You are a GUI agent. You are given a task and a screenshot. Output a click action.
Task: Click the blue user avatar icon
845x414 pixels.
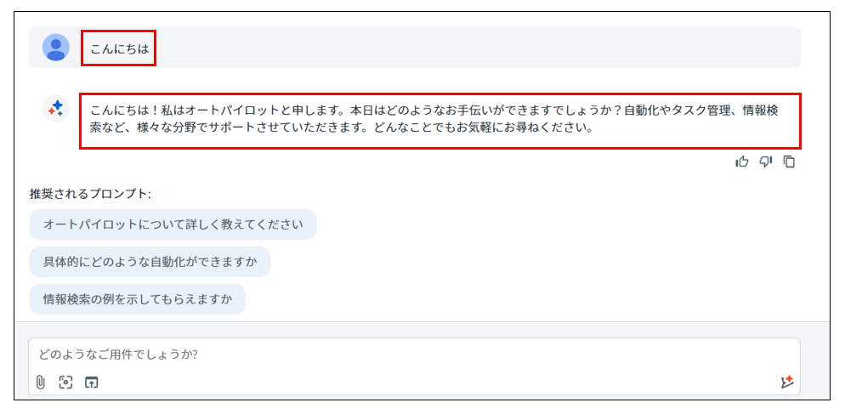click(x=56, y=48)
